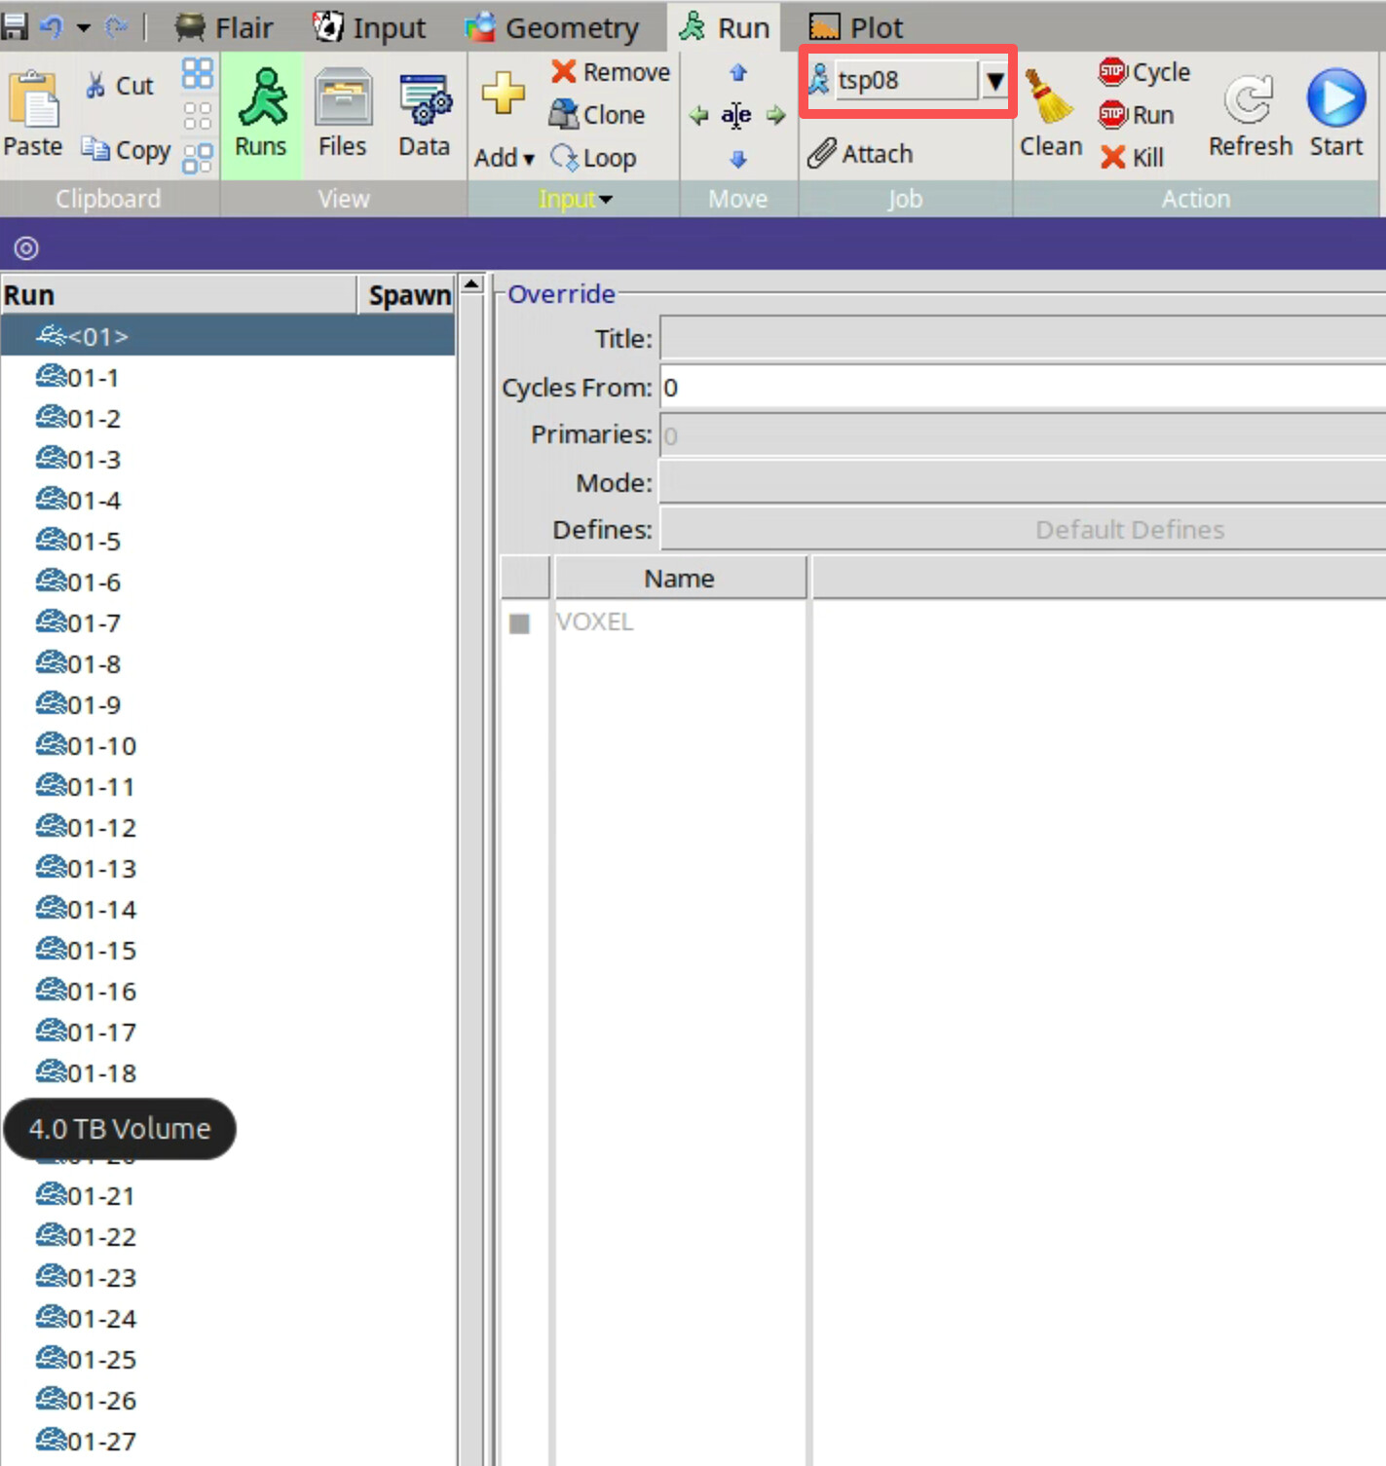Click the Clean broom icon
1386x1466 pixels.
(x=1049, y=97)
